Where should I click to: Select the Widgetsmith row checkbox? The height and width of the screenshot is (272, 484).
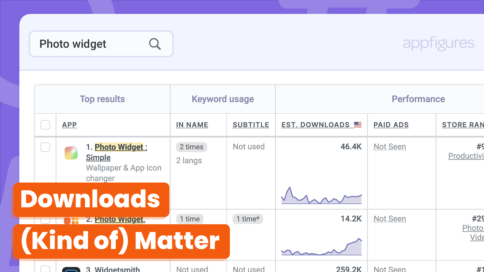pos(45,269)
